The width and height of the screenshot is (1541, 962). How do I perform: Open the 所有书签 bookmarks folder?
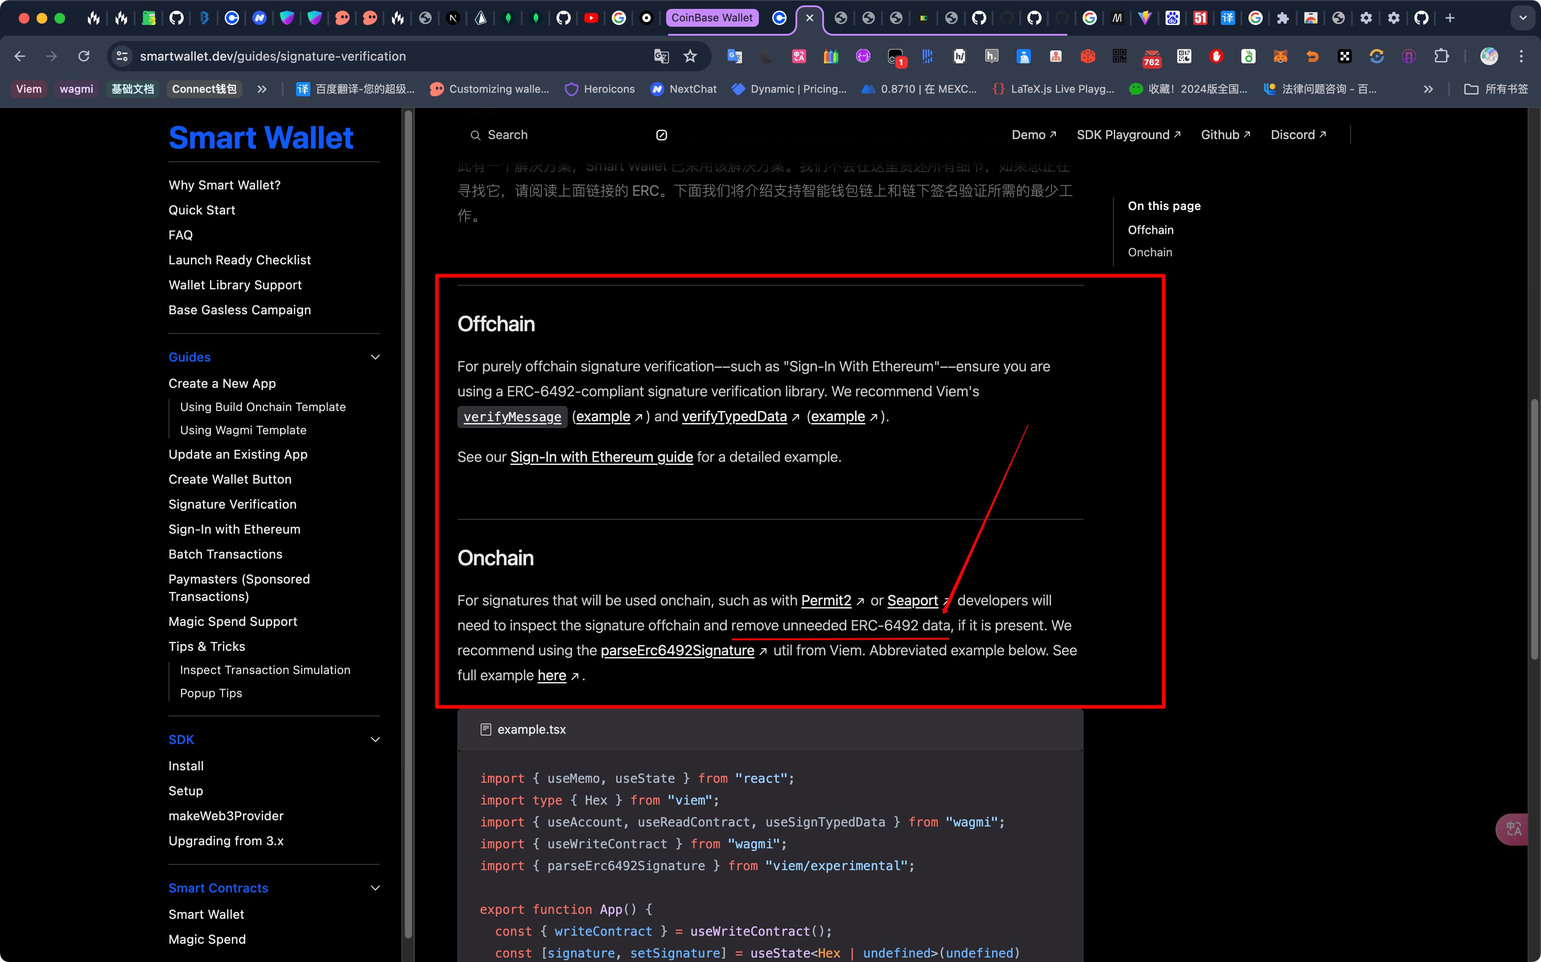(x=1496, y=89)
